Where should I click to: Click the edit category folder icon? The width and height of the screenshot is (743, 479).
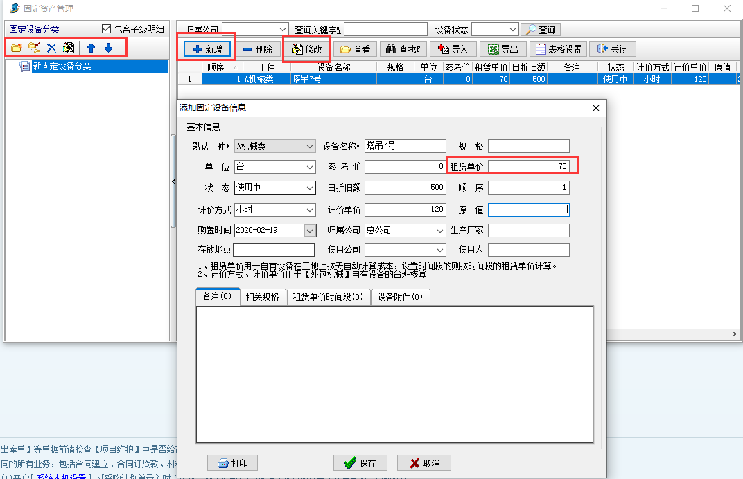coord(33,47)
